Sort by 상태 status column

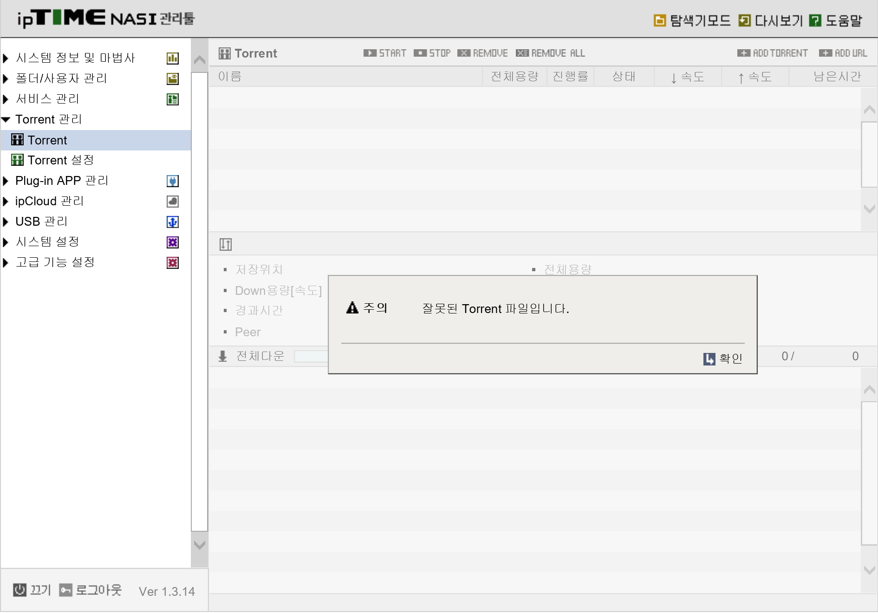tap(624, 77)
